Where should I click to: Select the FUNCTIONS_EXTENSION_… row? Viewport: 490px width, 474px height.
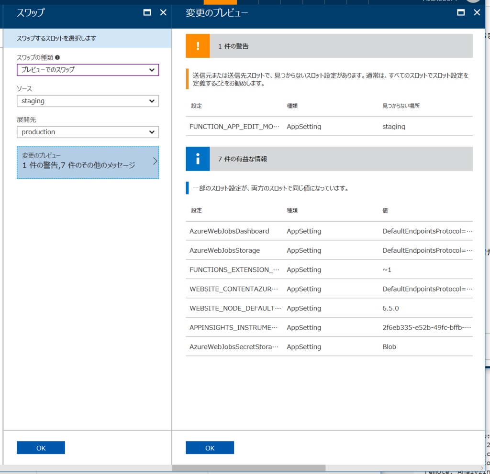329,269
